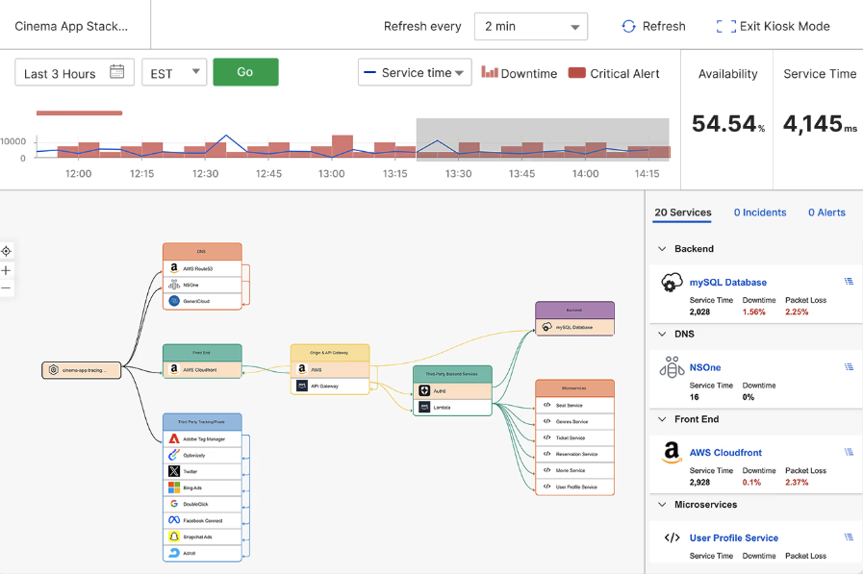Zoom in on the service map

point(6,270)
